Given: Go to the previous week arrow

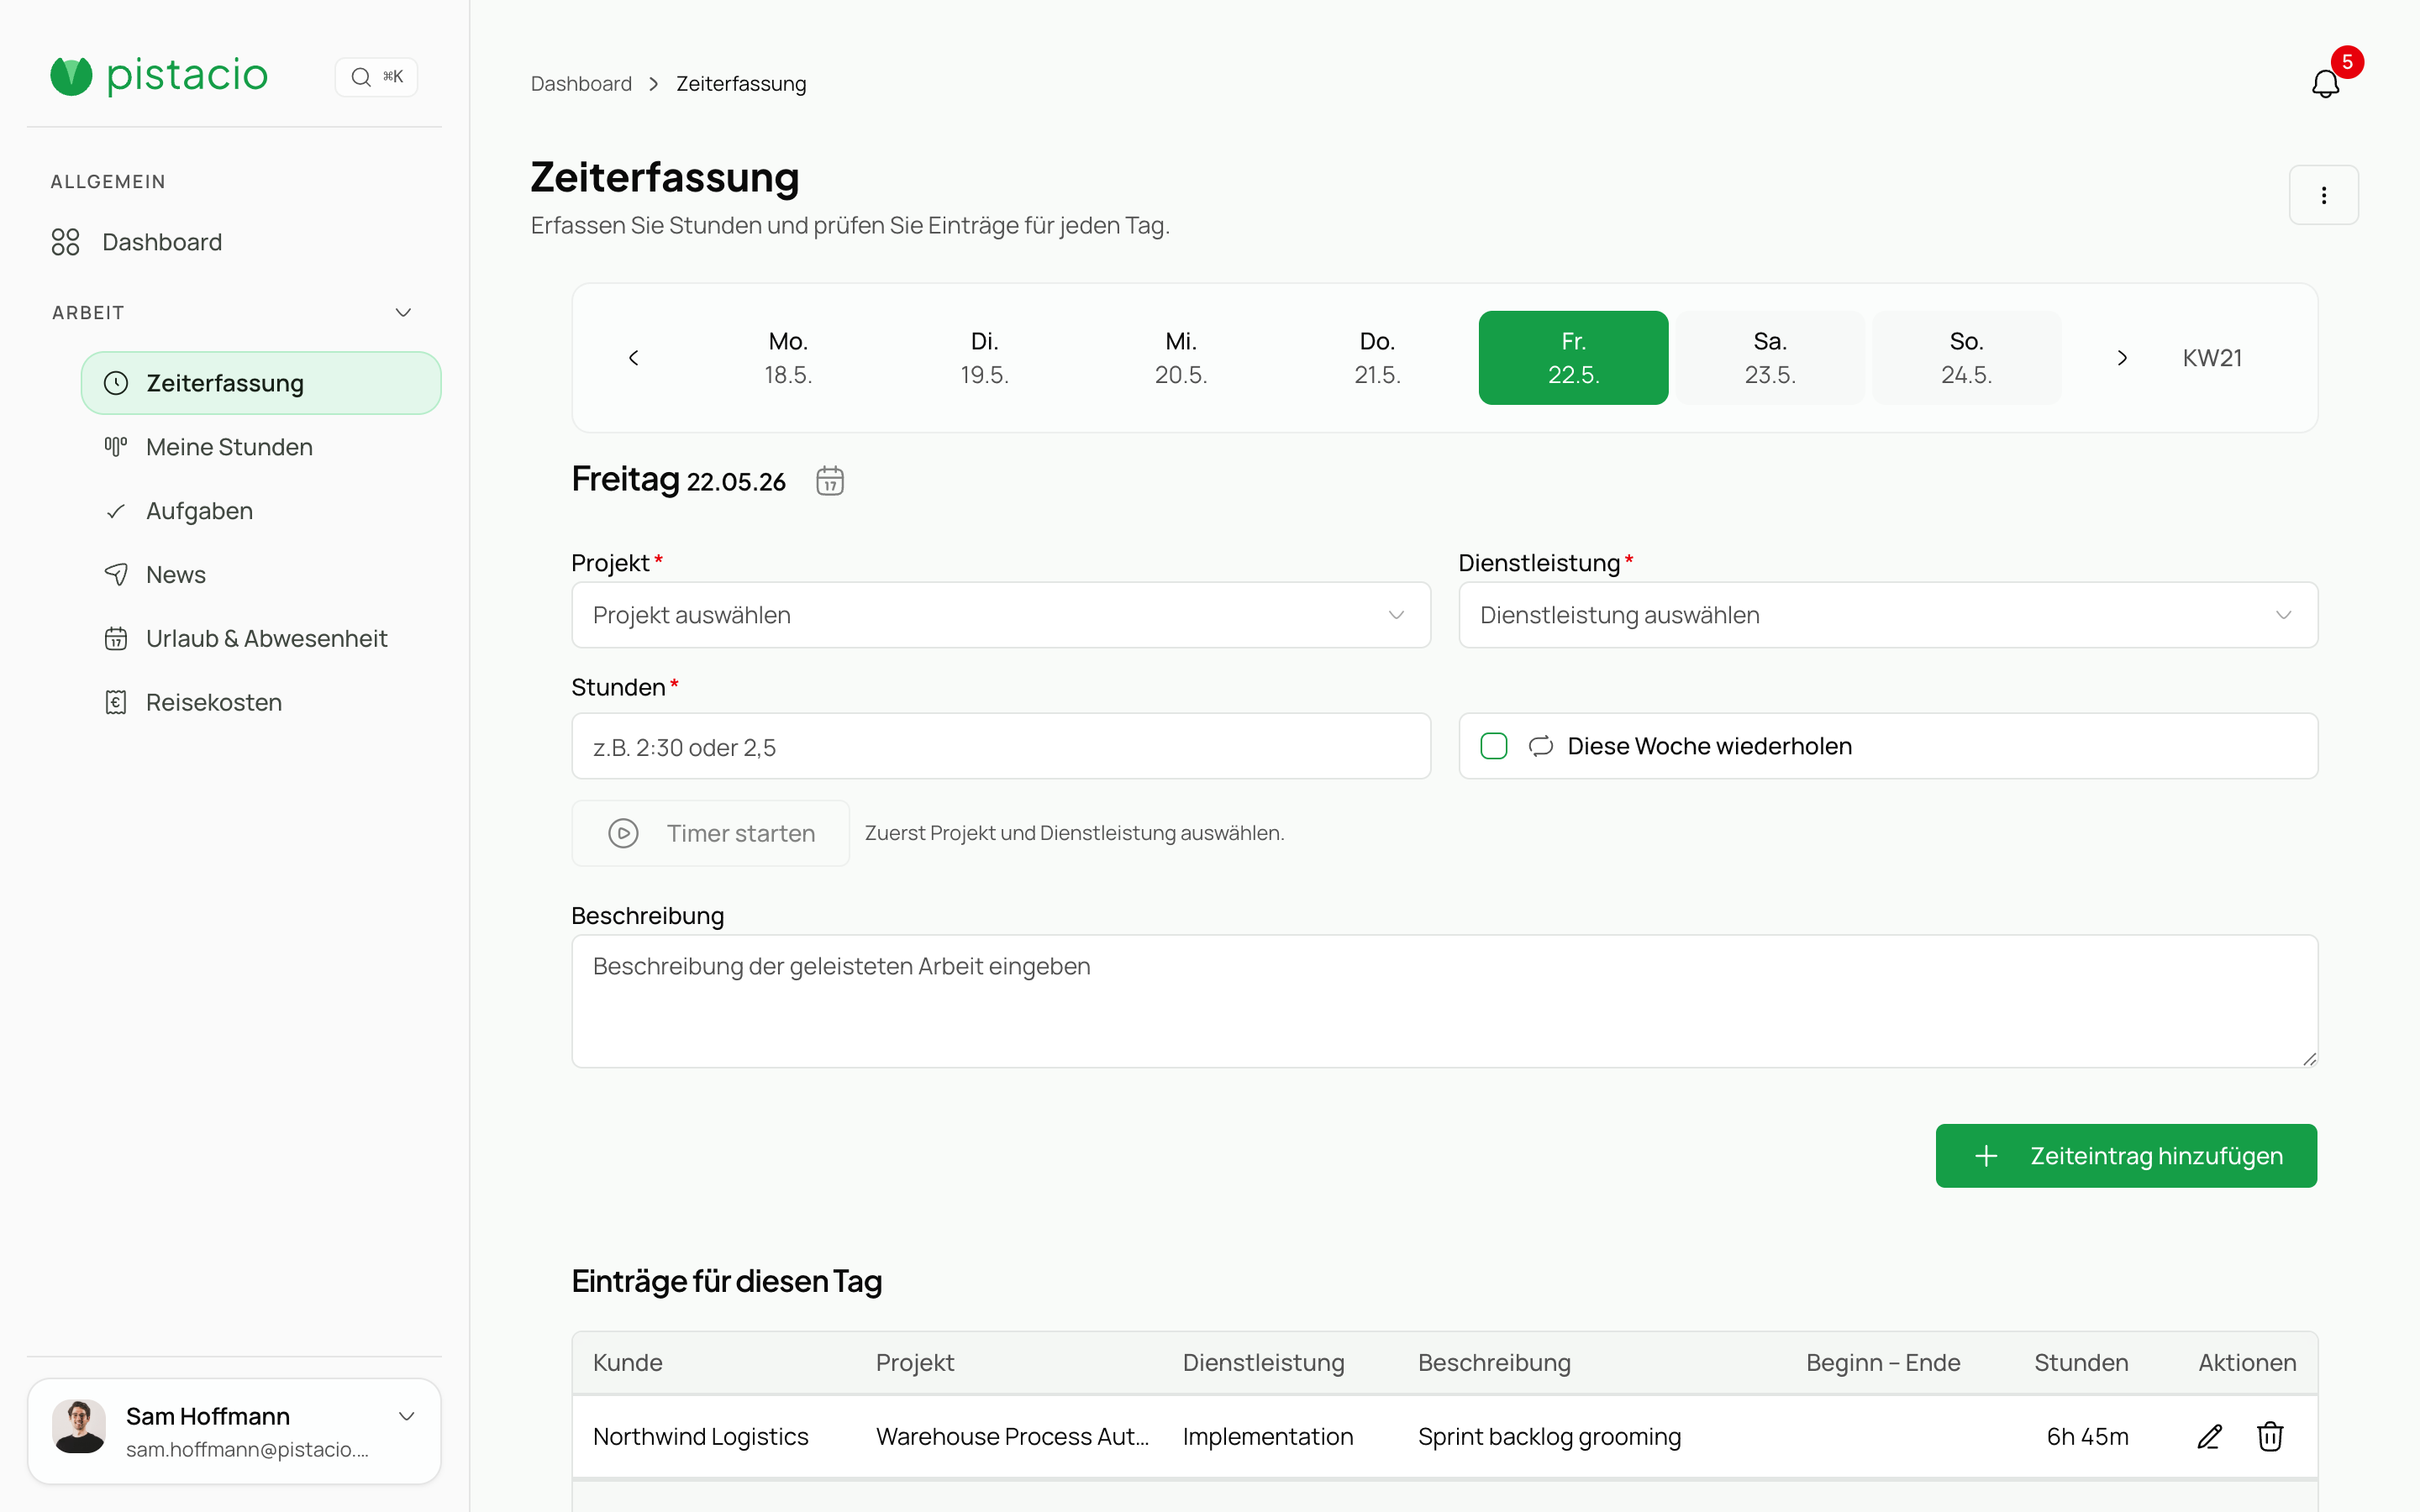Looking at the screenshot, I should (633, 358).
